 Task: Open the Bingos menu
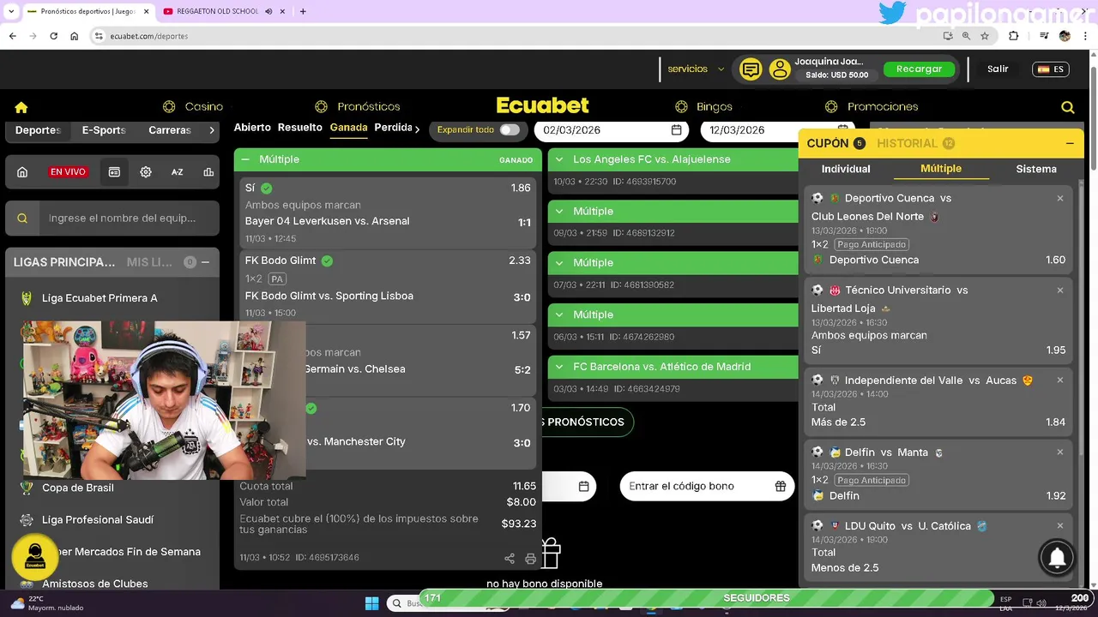pos(704,107)
